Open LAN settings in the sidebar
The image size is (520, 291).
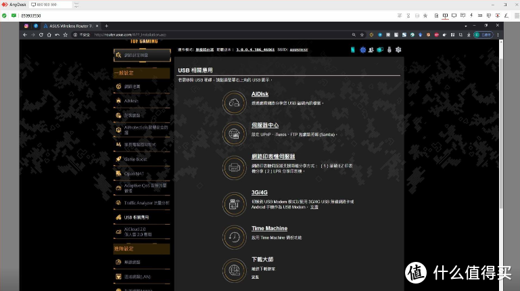pos(142,277)
